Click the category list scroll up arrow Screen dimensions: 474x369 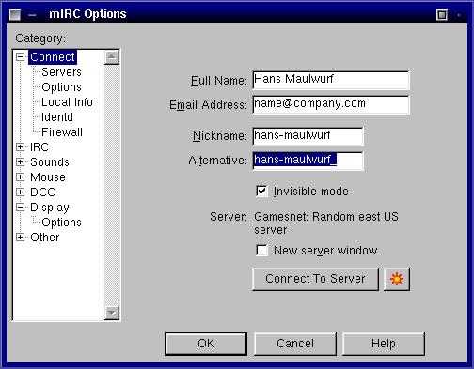click(x=112, y=57)
